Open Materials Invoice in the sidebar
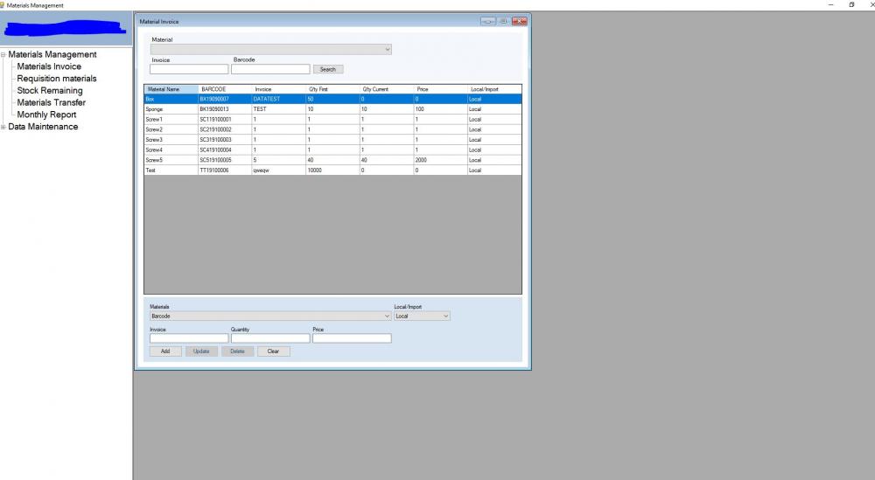 click(49, 66)
